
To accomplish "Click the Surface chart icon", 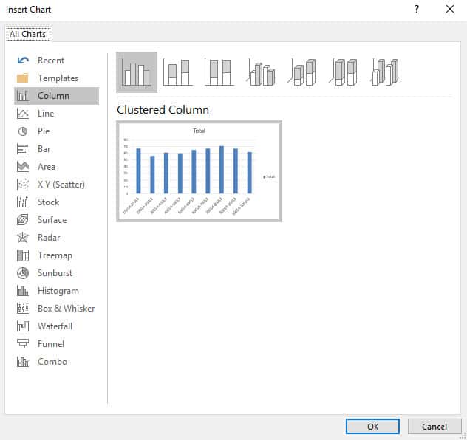I will click(23, 220).
